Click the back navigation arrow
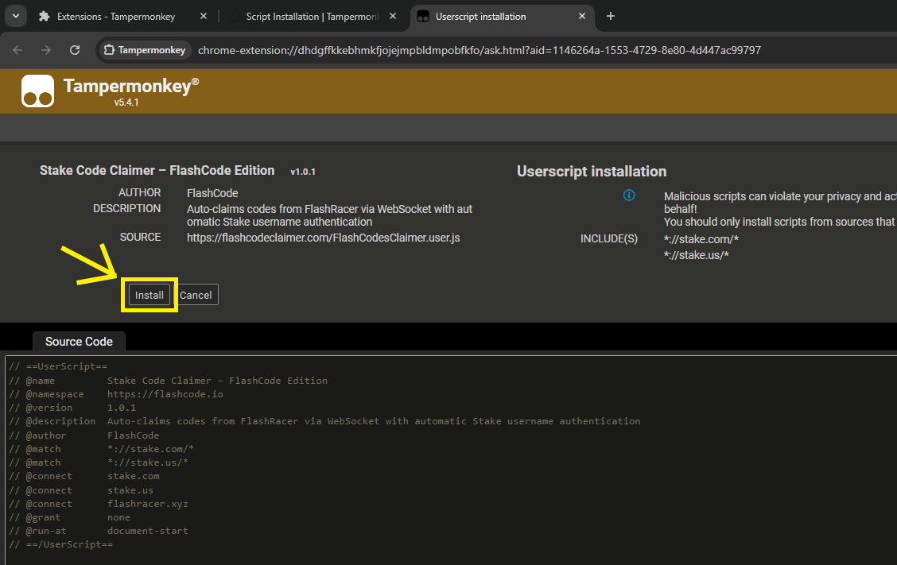 17,49
